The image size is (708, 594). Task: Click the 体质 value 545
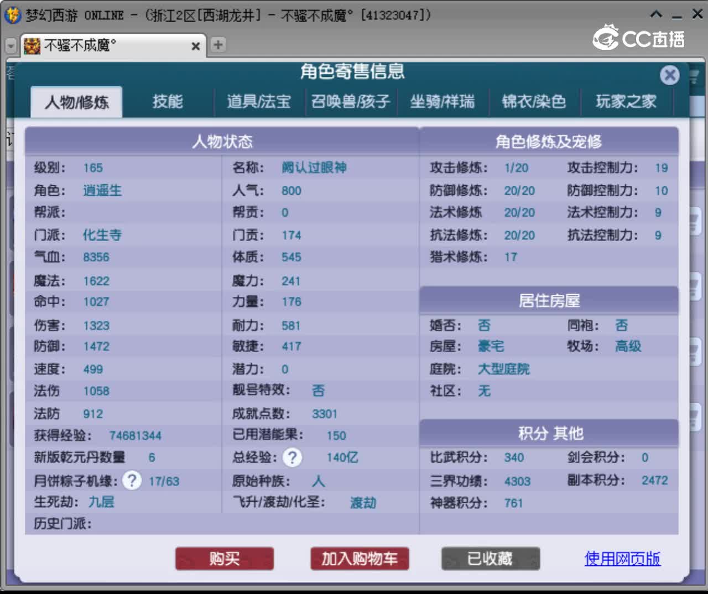click(291, 257)
